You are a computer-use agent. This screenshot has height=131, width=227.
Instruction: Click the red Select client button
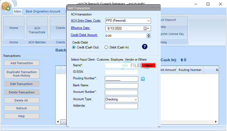(x=148, y=65)
